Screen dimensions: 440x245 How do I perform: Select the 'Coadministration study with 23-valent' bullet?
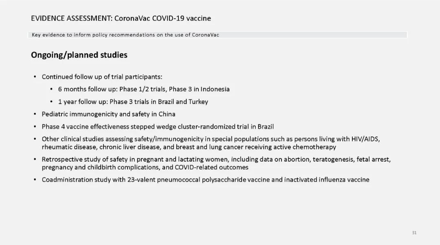point(205,180)
